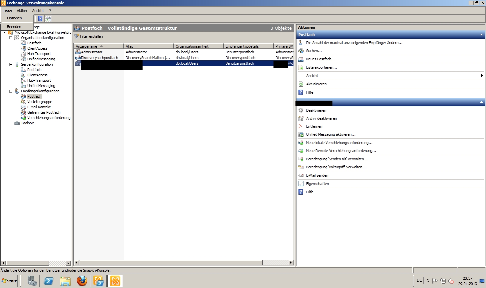Image resolution: width=486 pixels, height=288 pixels.
Task: Click the Windows Start button
Action: 9,281
